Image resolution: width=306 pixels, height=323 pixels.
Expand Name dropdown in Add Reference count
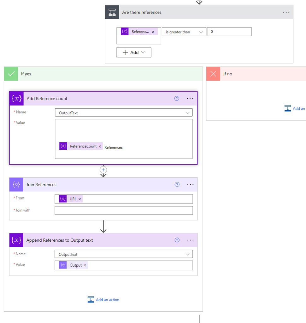[188, 113]
